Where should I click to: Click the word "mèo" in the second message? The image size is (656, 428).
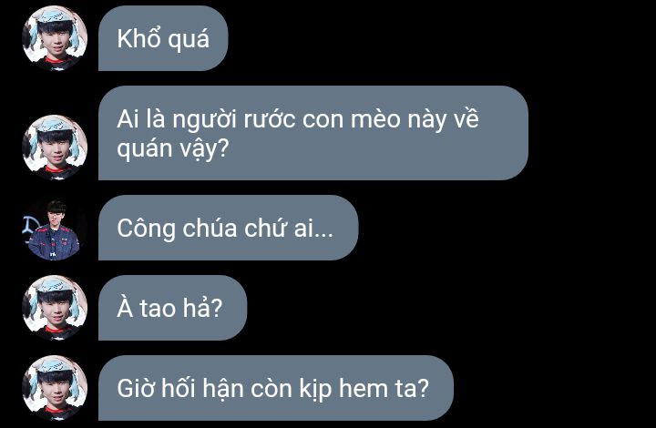tap(375, 119)
